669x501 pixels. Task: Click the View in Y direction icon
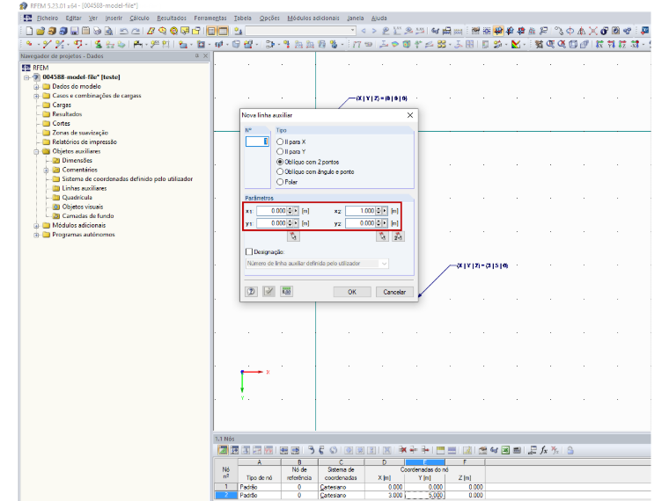coord(611,44)
